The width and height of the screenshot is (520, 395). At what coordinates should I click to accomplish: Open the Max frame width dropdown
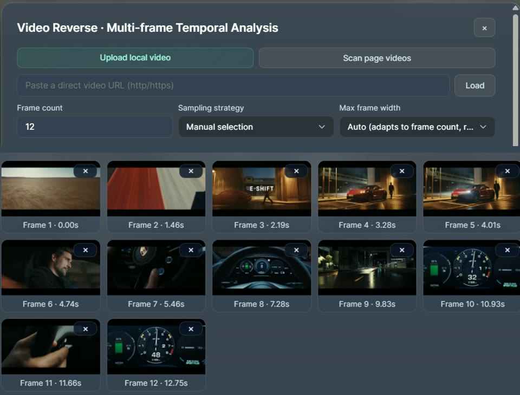point(417,127)
